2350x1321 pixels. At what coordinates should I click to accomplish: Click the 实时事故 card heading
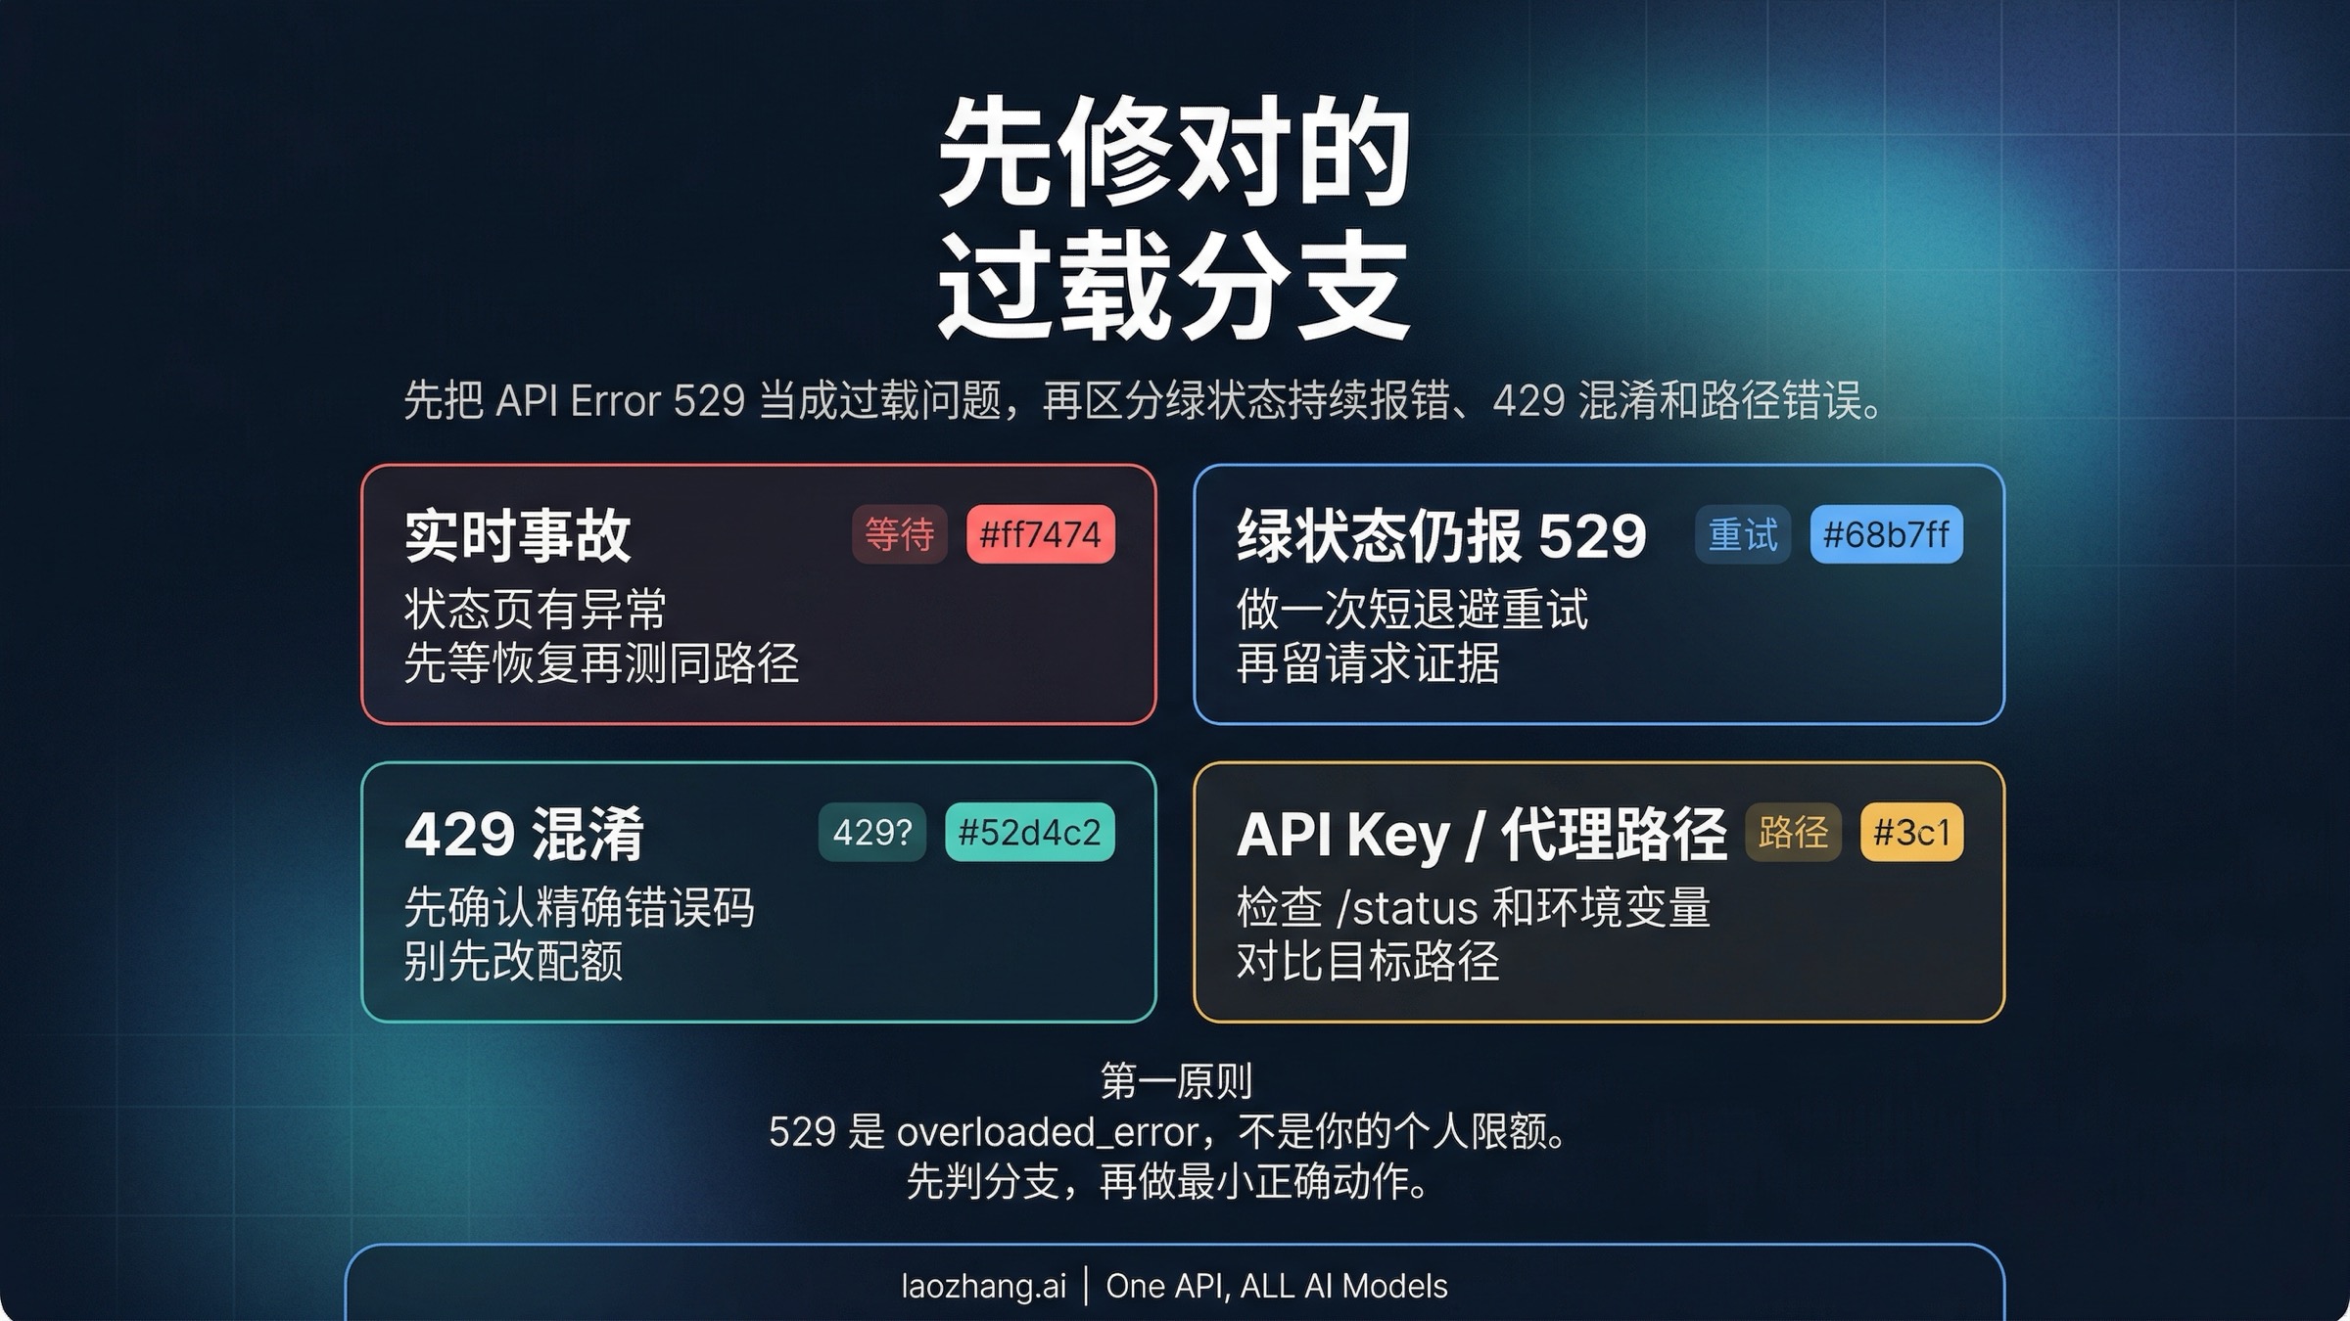[x=518, y=535]
